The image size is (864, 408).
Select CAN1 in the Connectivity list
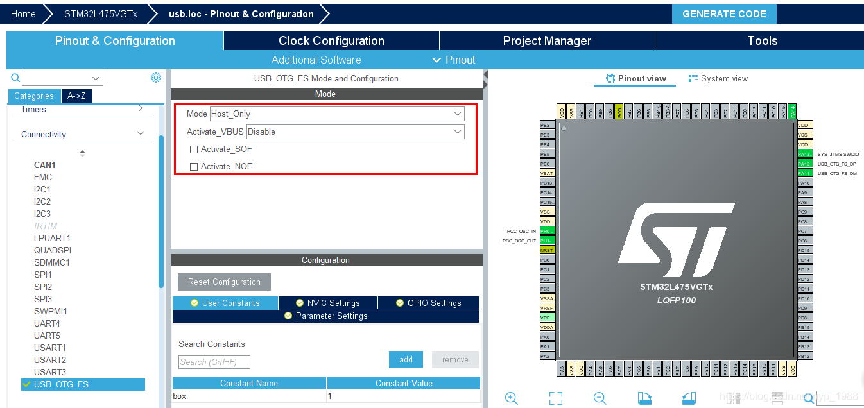(45, 165)
